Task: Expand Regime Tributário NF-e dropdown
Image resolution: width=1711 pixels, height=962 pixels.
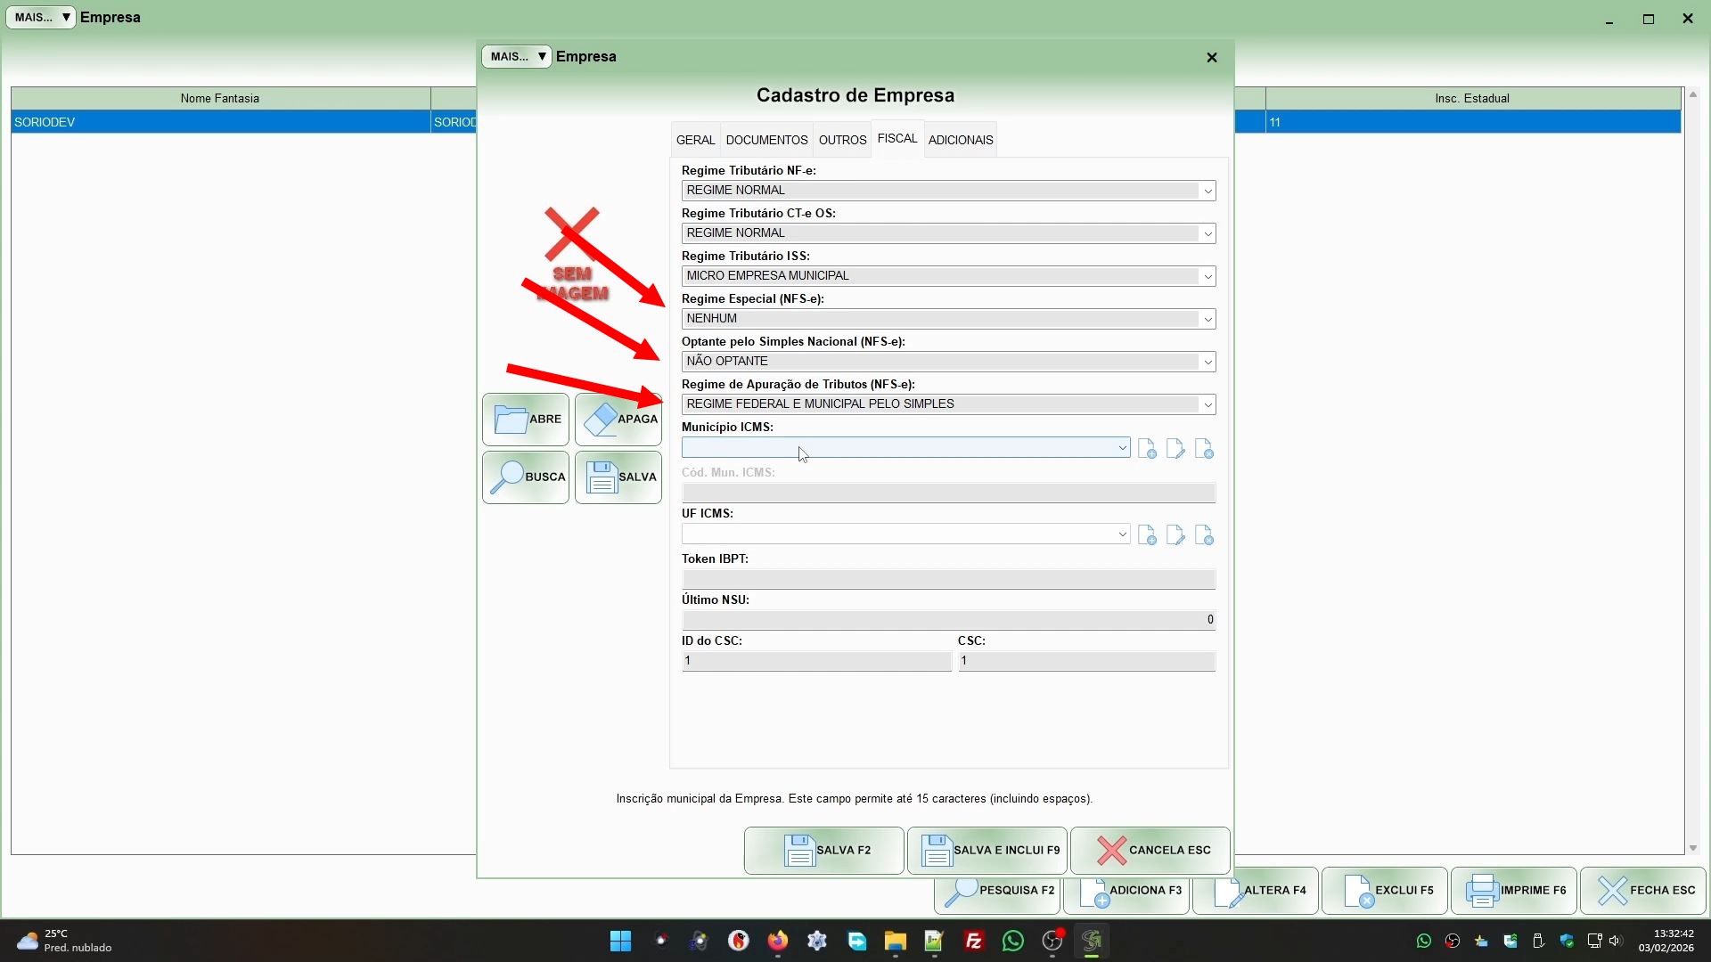Action: [x=1208, y=191]
